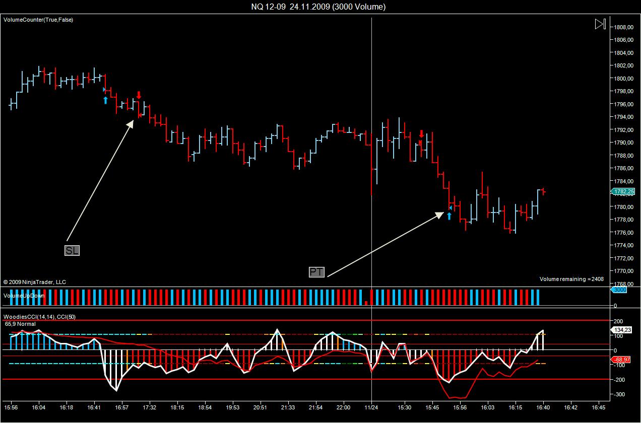
Task: Click the 16:04 time axis label
Action: coord(39,406)
